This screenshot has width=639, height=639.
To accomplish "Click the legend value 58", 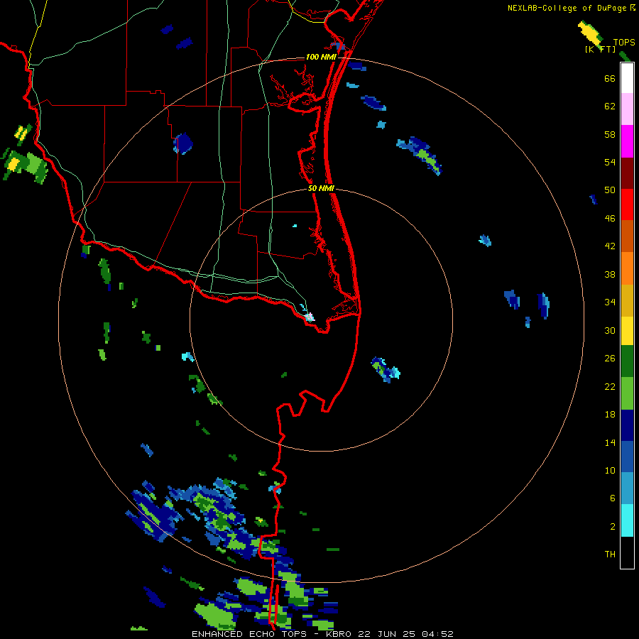I will pyautogui.click(x=610, y=134).
